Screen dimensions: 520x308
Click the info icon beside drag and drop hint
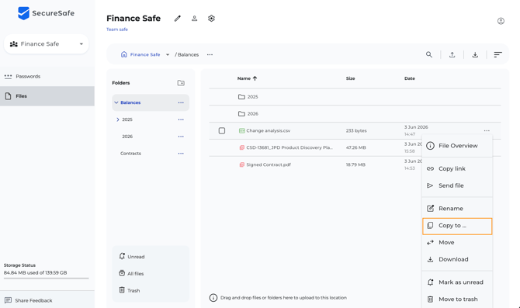(213, 298)
